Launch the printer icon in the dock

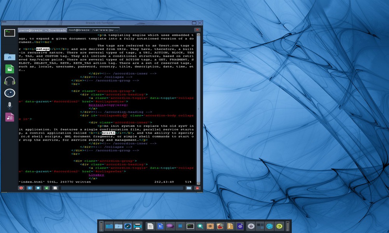tap(137, 226)
